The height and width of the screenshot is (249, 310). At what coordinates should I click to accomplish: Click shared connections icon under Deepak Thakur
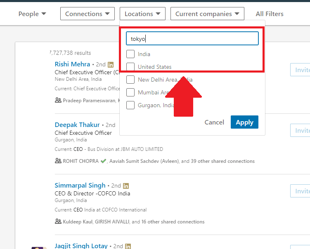click(x=58, y=161)
